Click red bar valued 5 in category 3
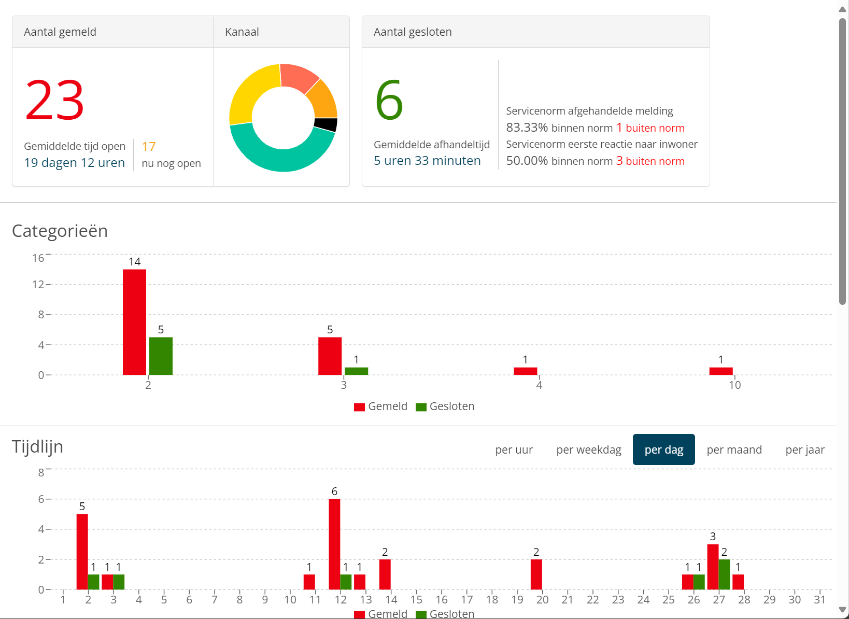Image resolution: width=849 pixels, height=619 pixels. pyautogui.click(x=330, y=356)
